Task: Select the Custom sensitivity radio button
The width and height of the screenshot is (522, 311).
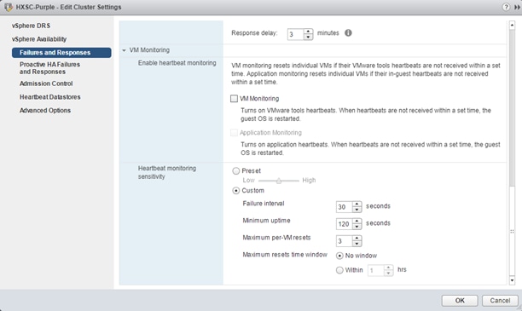Action: click(236, 191)
